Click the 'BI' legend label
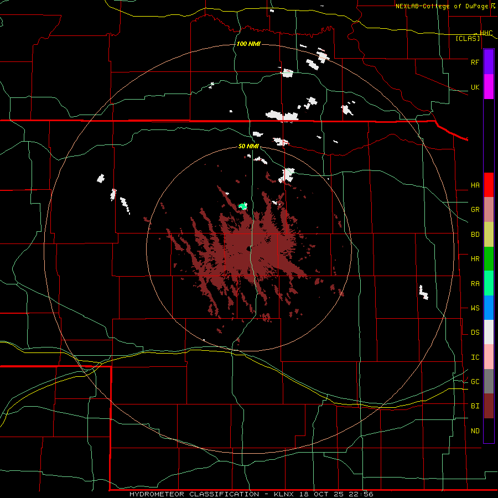Screen dimensions: 498x498 475,406
